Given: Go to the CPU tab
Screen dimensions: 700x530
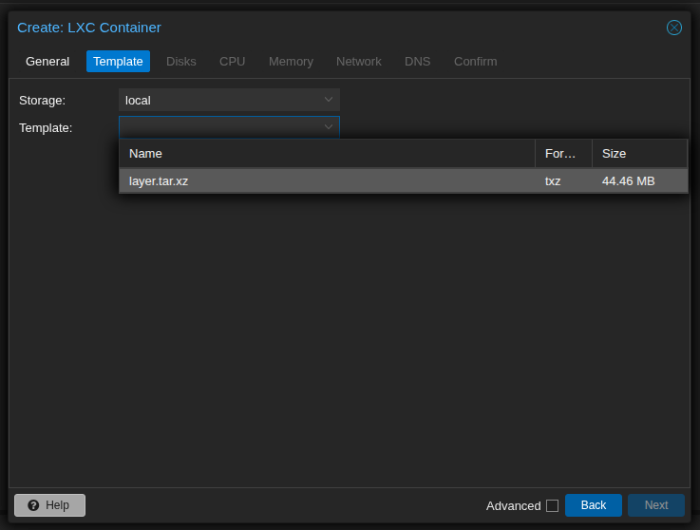Looking at the screenshot, I should (233, 62).
